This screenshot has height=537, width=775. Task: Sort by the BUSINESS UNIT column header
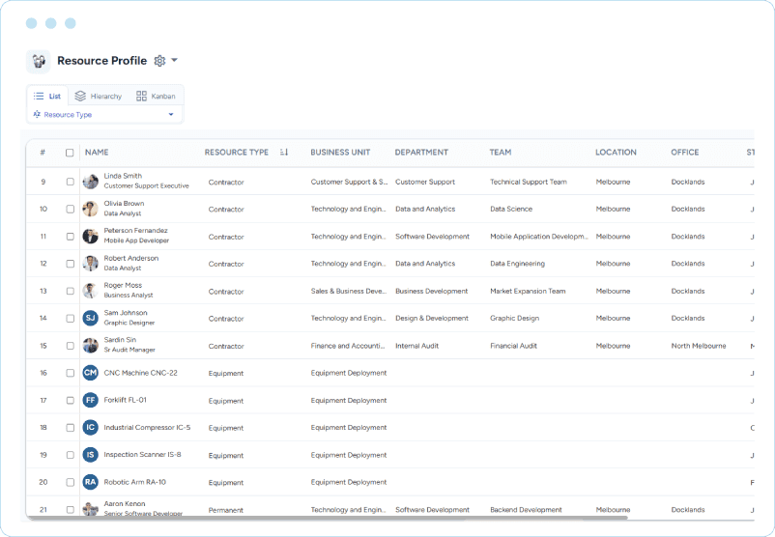[x=340, y=153]
